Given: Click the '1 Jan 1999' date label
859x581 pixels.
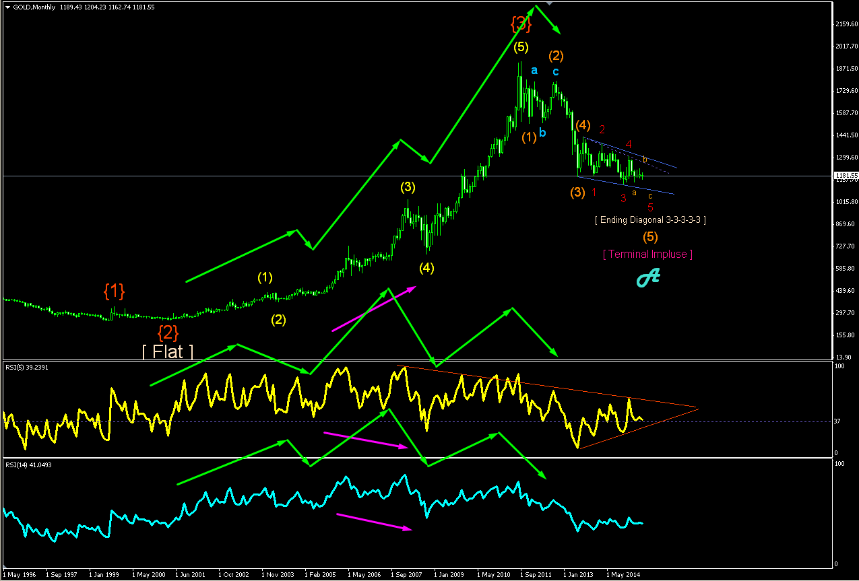Looking at the screenshot, I should click(104, 575).
